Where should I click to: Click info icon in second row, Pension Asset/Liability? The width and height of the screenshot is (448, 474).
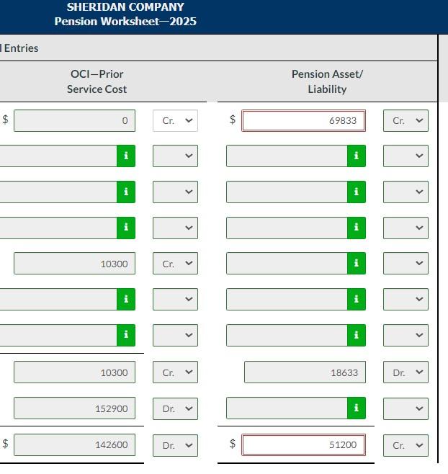[x=357, y=156]
